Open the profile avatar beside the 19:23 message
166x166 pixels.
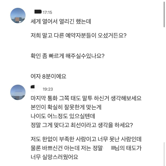coord(18,92)
